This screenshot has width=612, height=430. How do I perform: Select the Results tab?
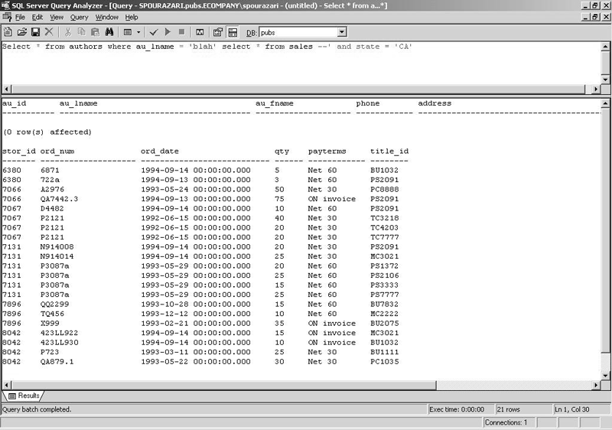[25, 396]
